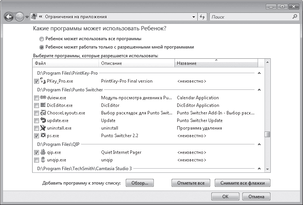This screenshot has height=205, width=303.
Task: Sort list by the Описание column
Action: click(136, 63)
